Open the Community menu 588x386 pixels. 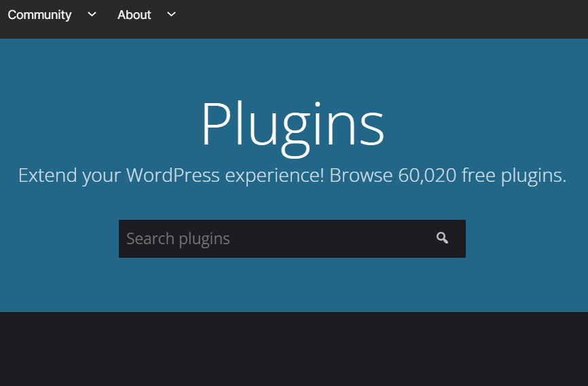pyautogui.click(x=39, y=15)
